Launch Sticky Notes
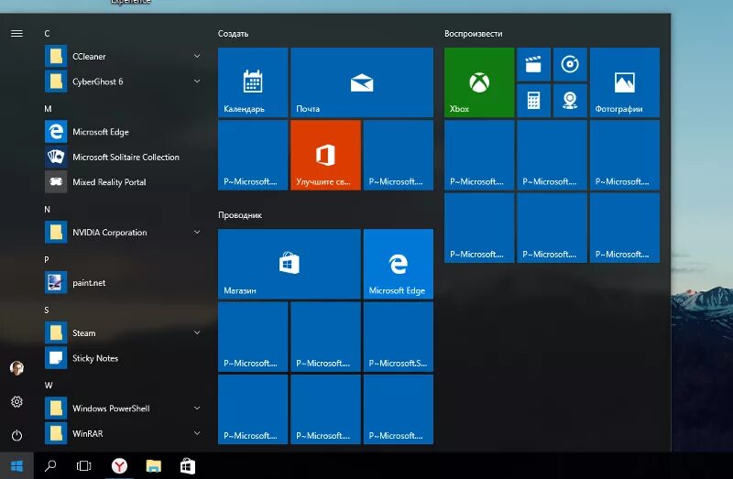 pos(124,358)
